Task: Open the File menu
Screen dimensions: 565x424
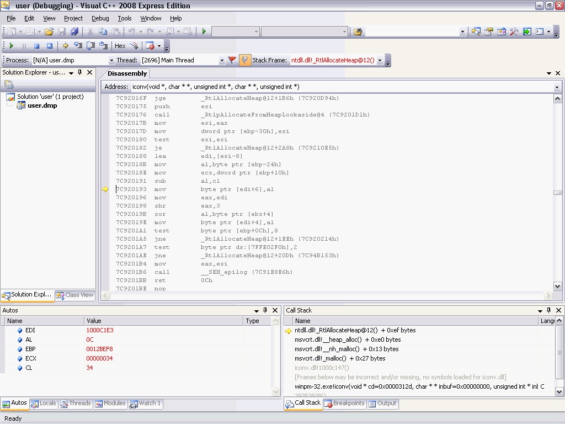Action: [x=11, y=18]
